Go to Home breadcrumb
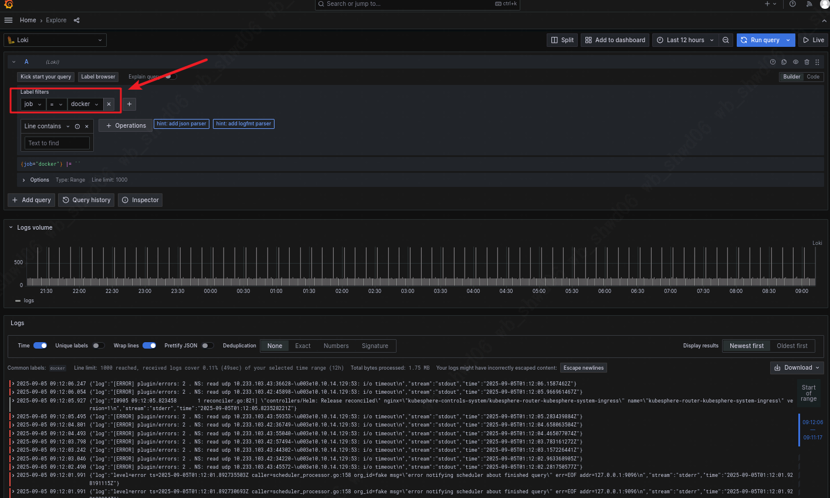 [28, 20]
